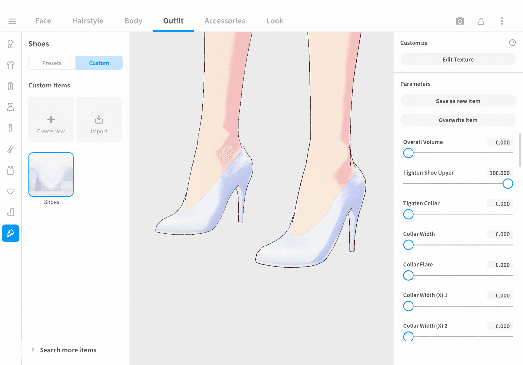Viewport: 523px width, 365px height.
Task: Open the Hairstyle tab
Action: click(x=88, y=21)
